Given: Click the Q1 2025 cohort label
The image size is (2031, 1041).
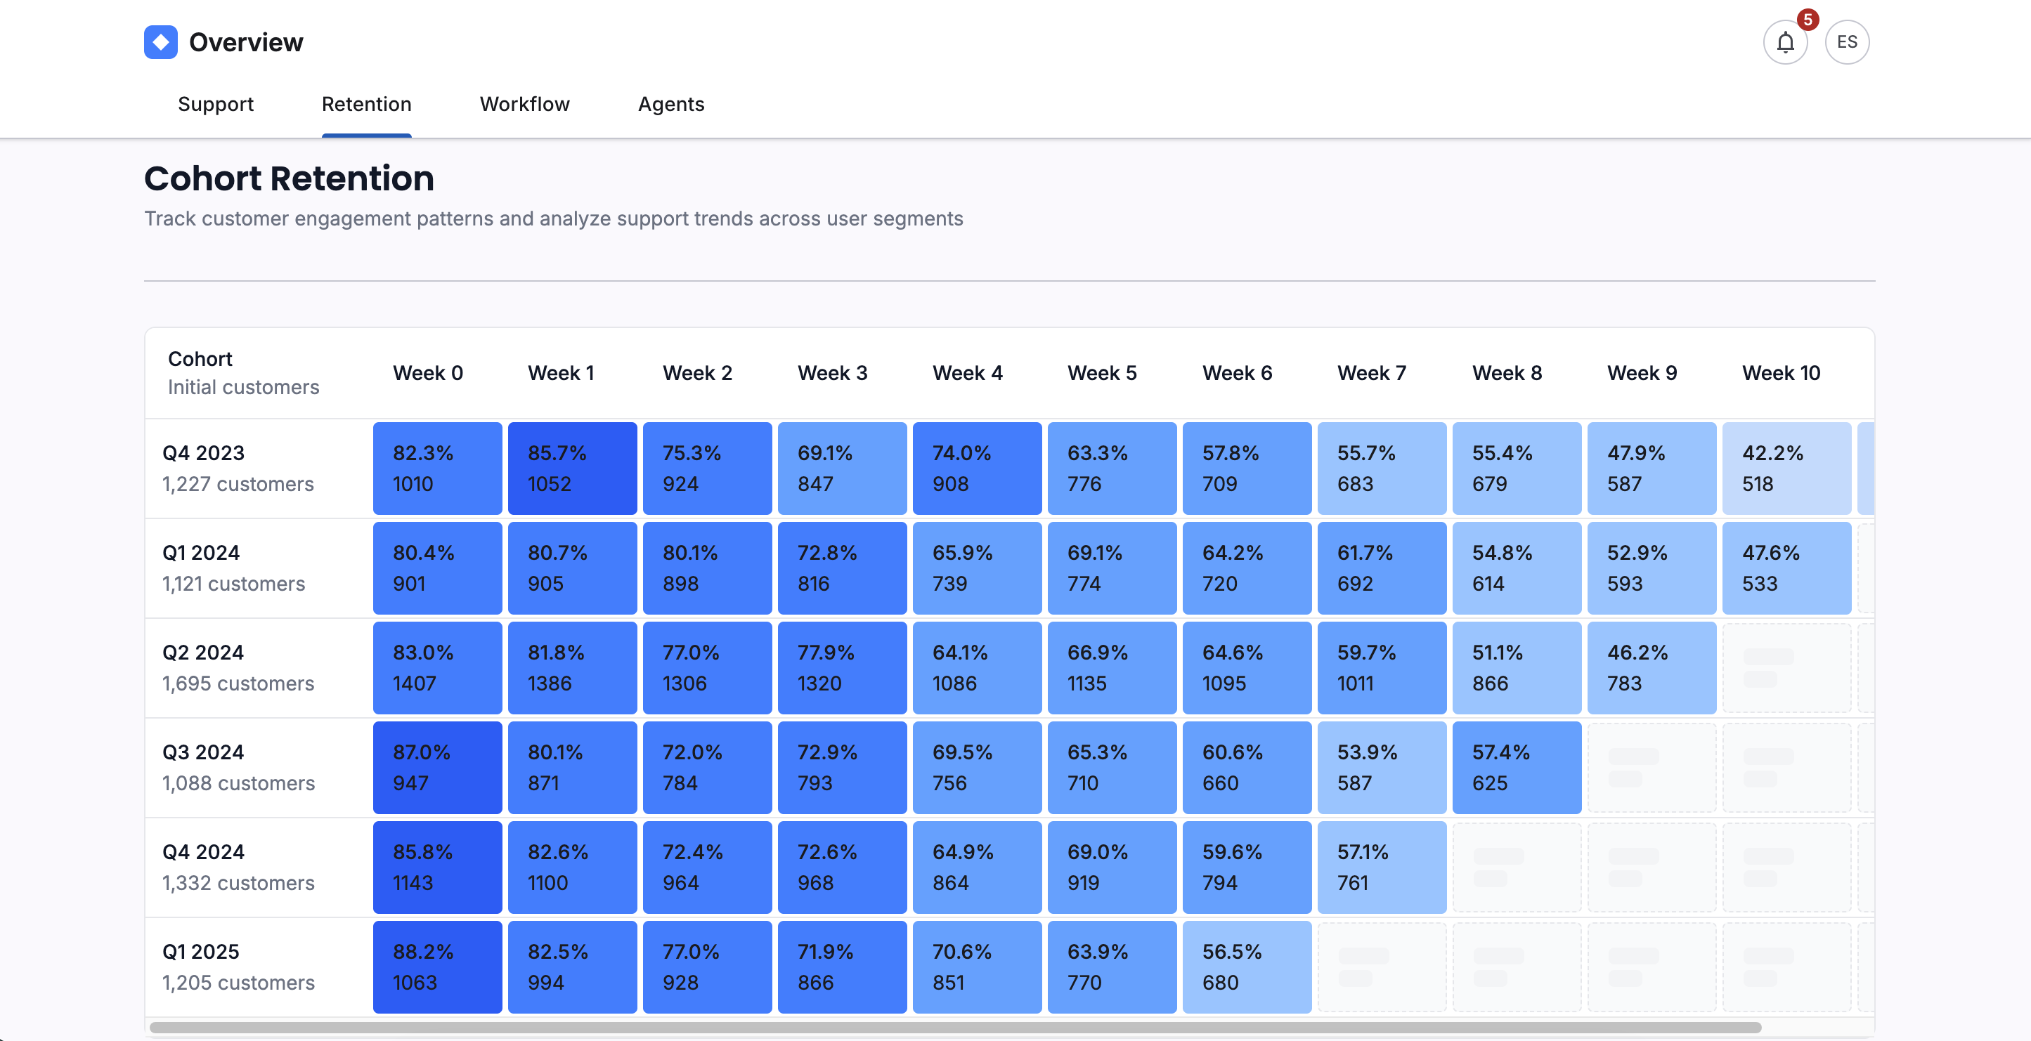Looking at the screenshot, I should point(201,951).
